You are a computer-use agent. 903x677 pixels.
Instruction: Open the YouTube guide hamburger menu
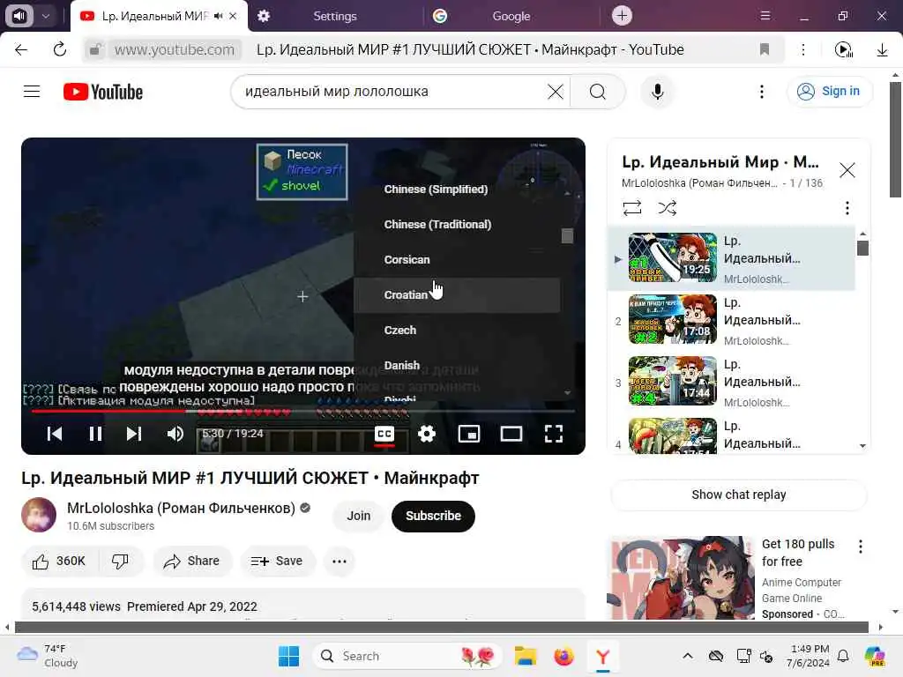[32, 92]
